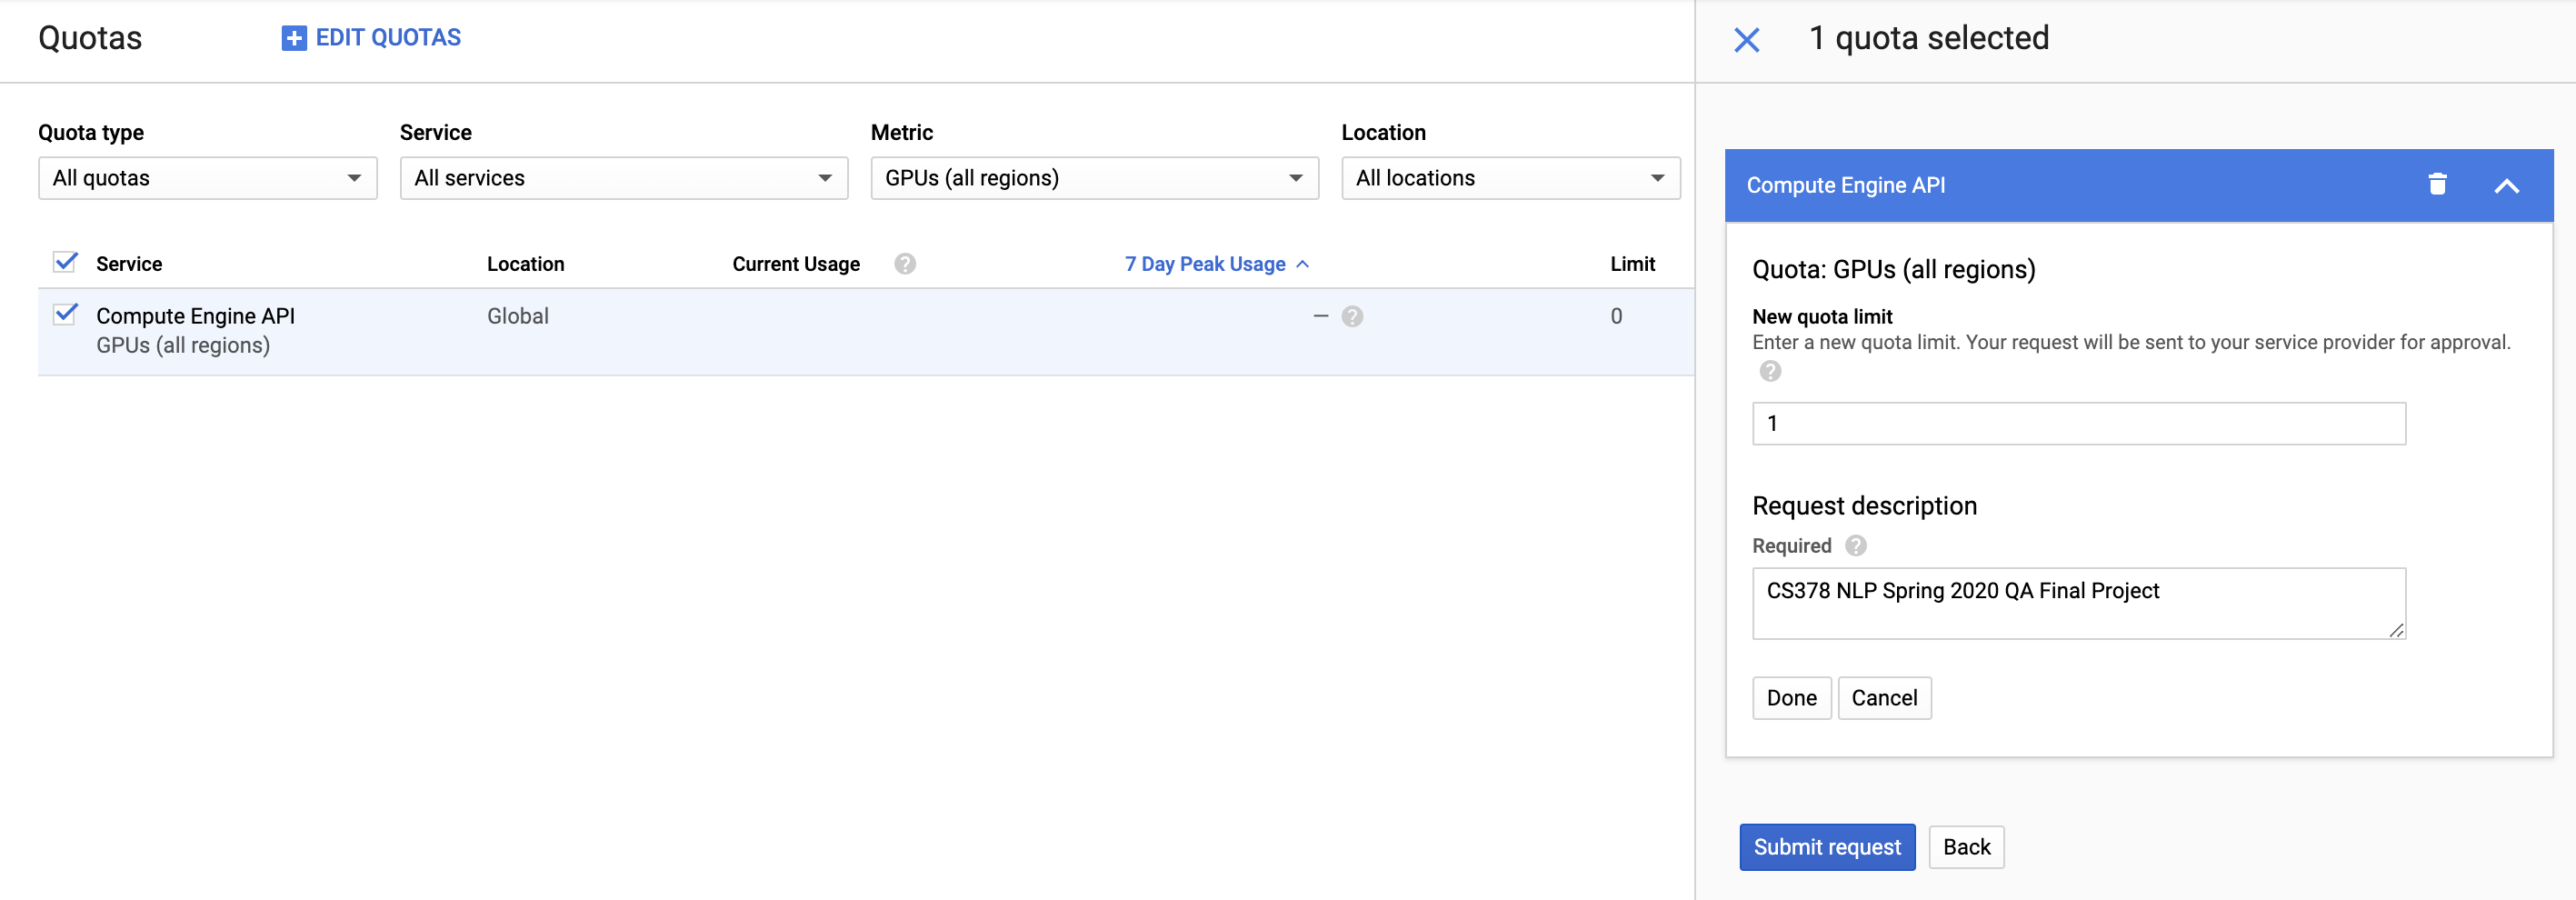Click the new quota limit help icon
The image size is (2576, 900).
(x=1770, y=372)
